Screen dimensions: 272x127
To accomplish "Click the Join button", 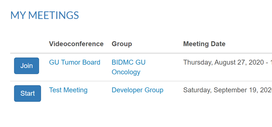I will pos(26,66).
